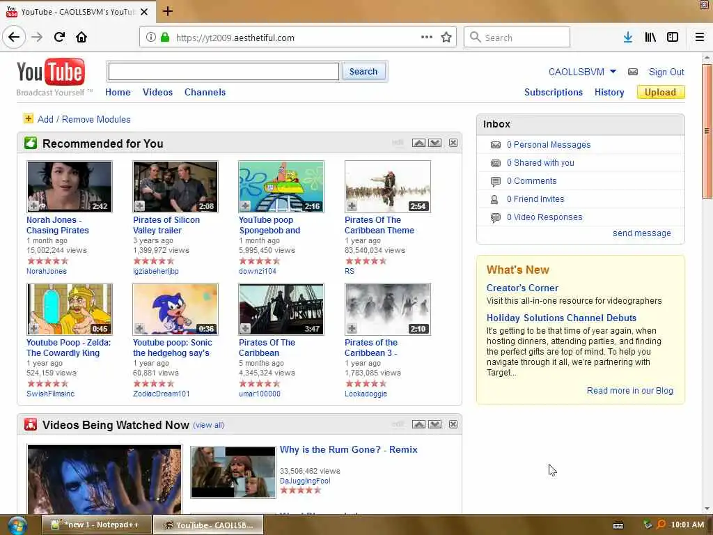Open page actions three-dot menu

click(x=427, y=38)
